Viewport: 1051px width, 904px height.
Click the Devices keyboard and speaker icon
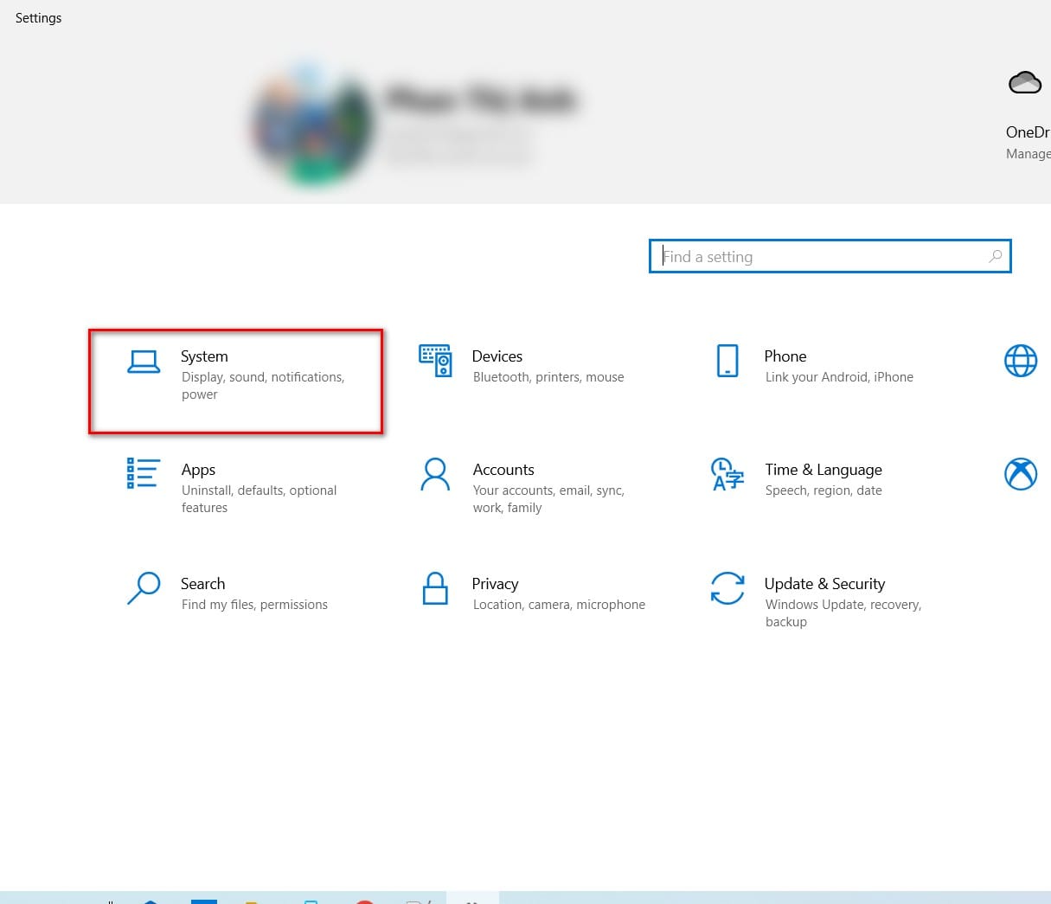point(435,360)
